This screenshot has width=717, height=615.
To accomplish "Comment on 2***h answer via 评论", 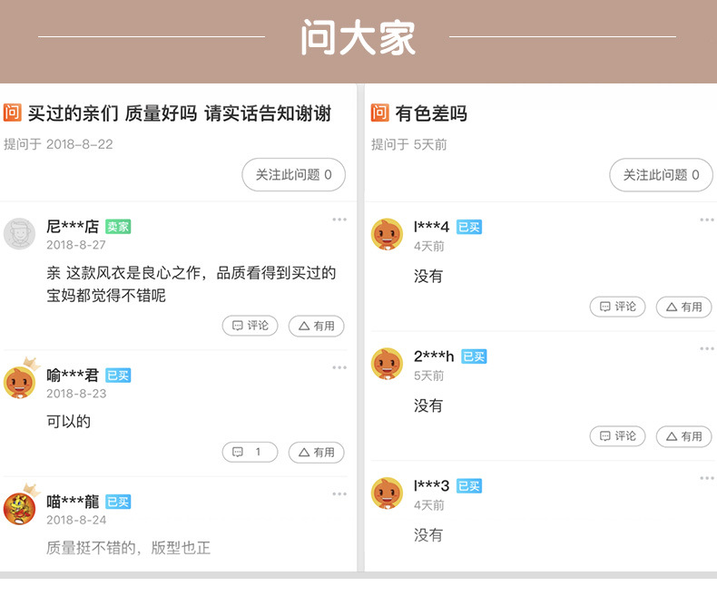I will click(x=617, y=436).
